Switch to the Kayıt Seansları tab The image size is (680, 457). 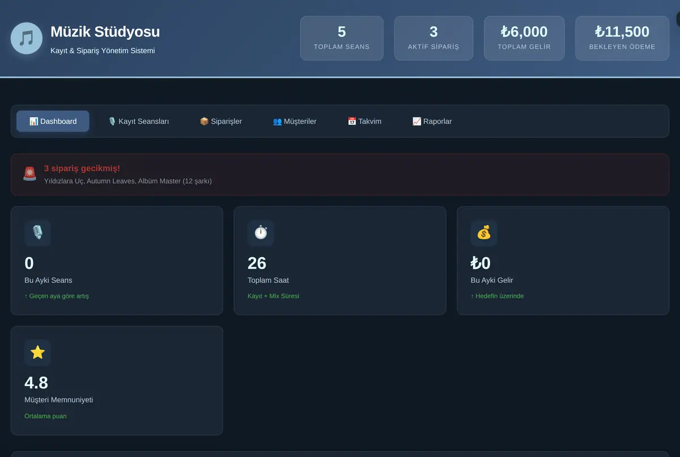click(138, 121)
